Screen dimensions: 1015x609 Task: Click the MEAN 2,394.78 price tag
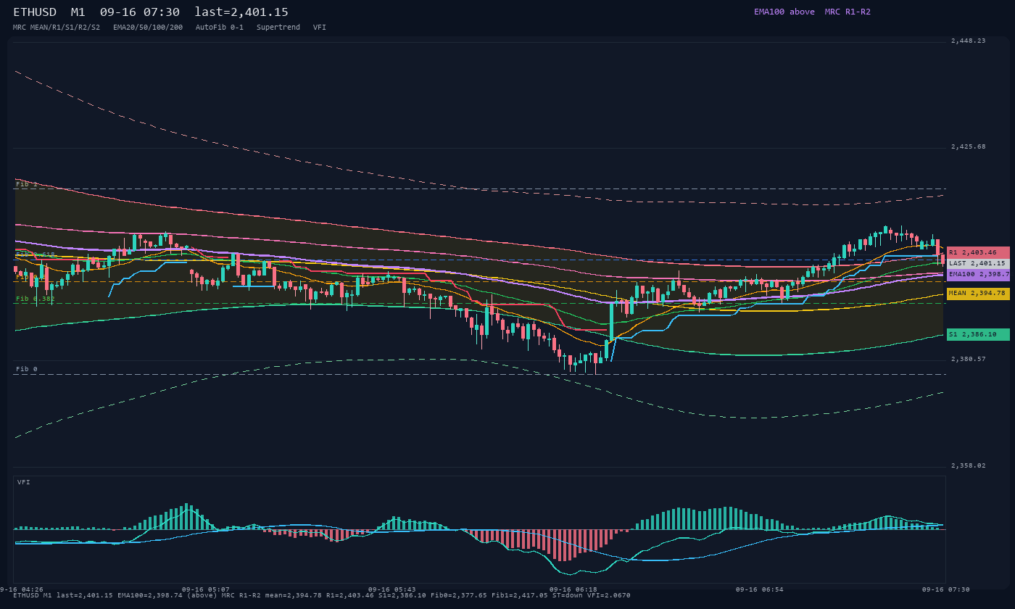978,294
